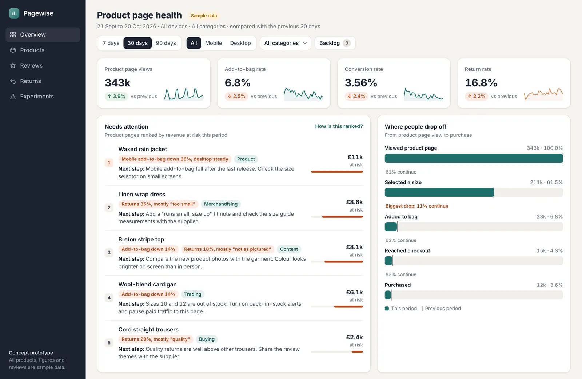Click the Add-to-bag rate sparkline chart
The width and height of the screenshot is (582, 379).
click(303, 94)
